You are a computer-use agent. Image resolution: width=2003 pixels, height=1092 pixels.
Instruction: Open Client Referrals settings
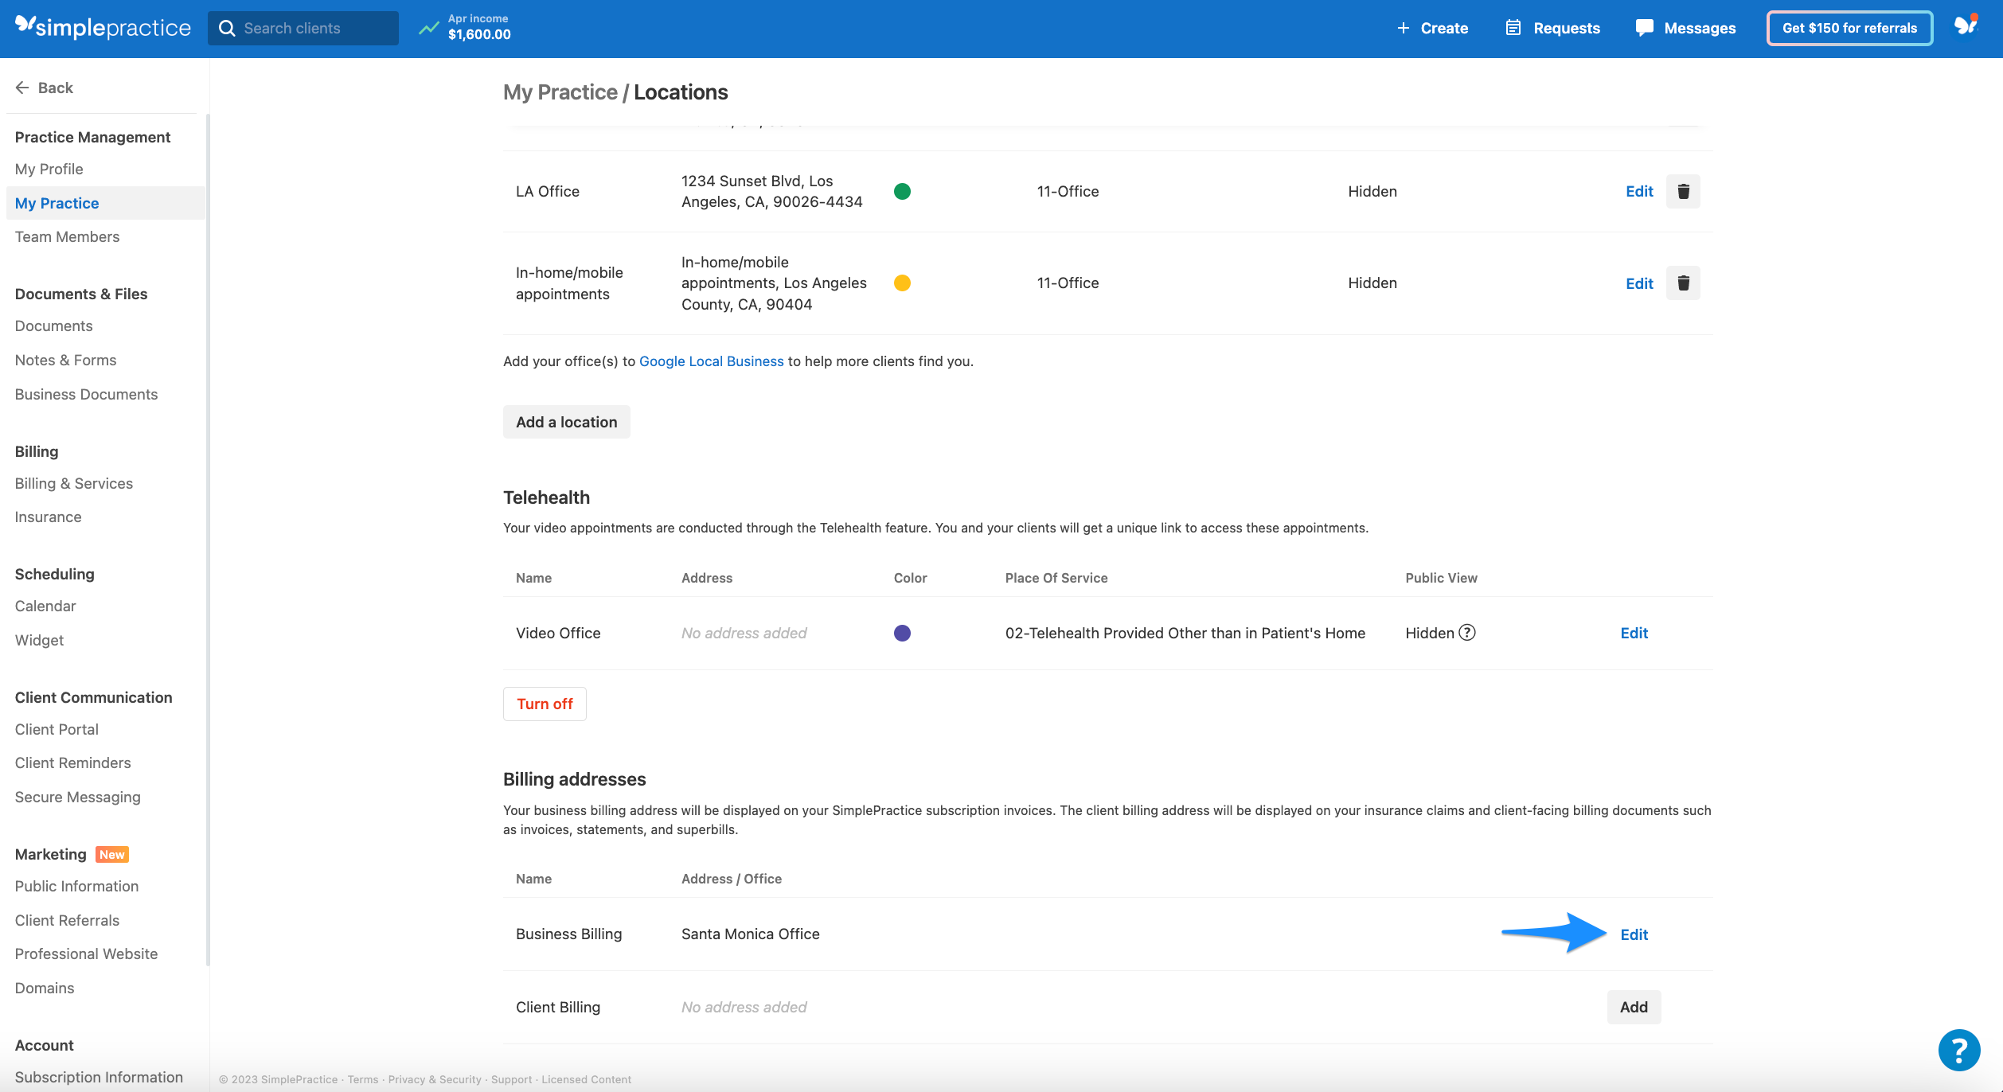[x=68, y=920]
